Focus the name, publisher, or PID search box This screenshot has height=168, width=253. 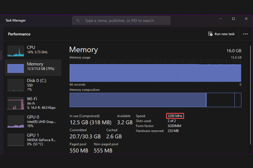pyautogui.click(x=123, y=21)
